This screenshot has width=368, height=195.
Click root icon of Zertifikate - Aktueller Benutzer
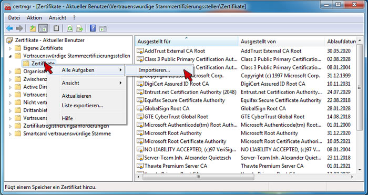[x=9, y=40]
